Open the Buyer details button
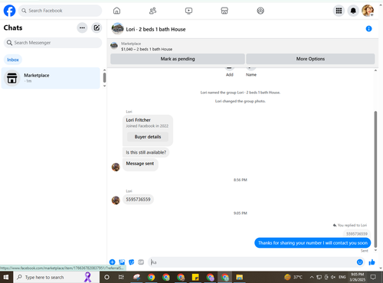Image resolution: width=383 pixels, height=283 pixels. [x=148, y=137]
